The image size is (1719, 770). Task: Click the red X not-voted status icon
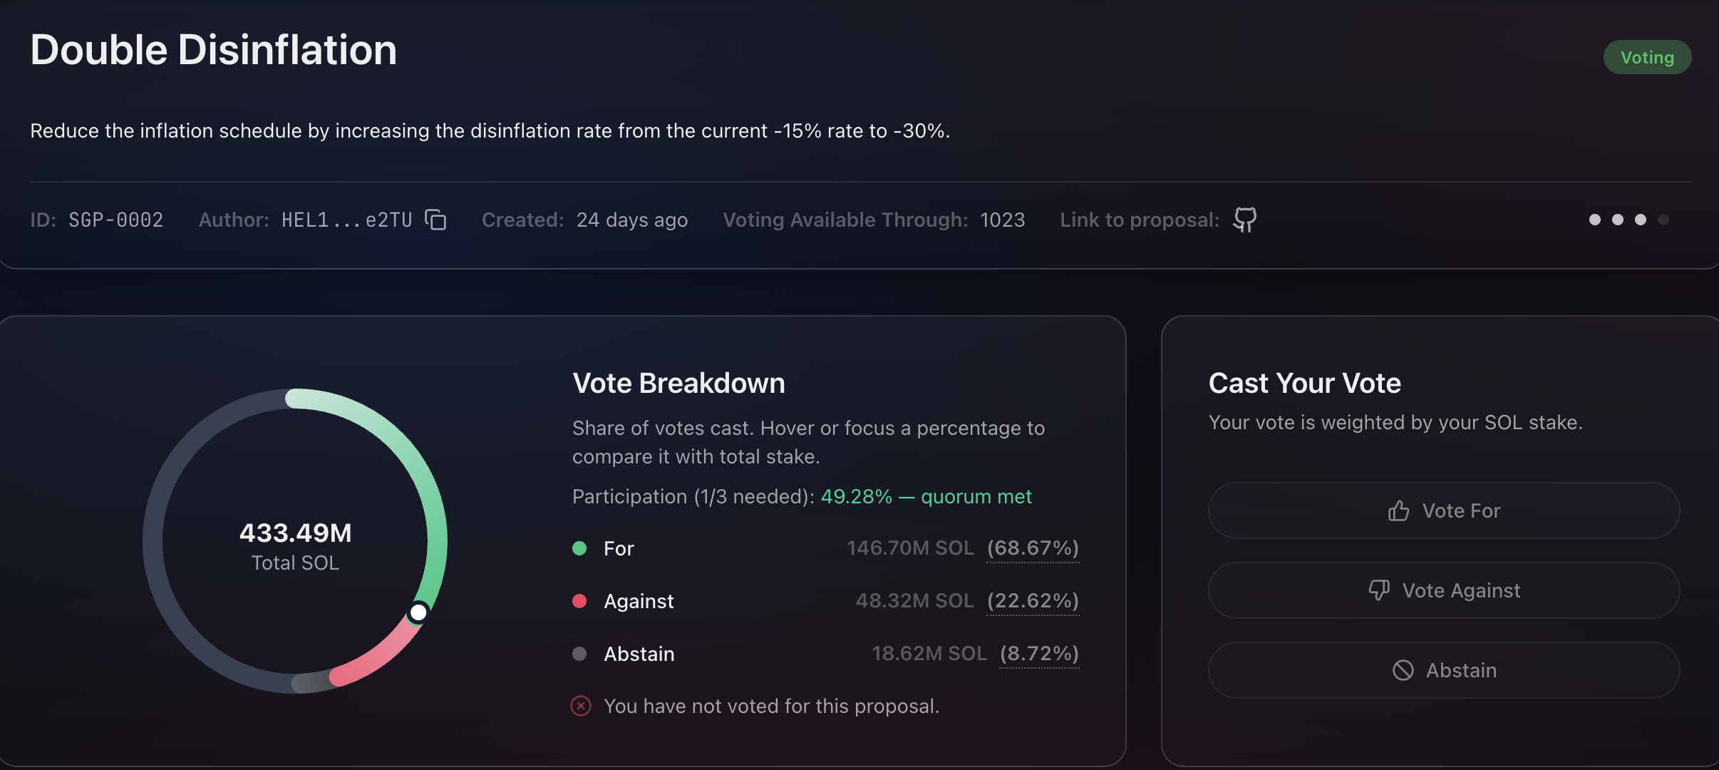581,706
